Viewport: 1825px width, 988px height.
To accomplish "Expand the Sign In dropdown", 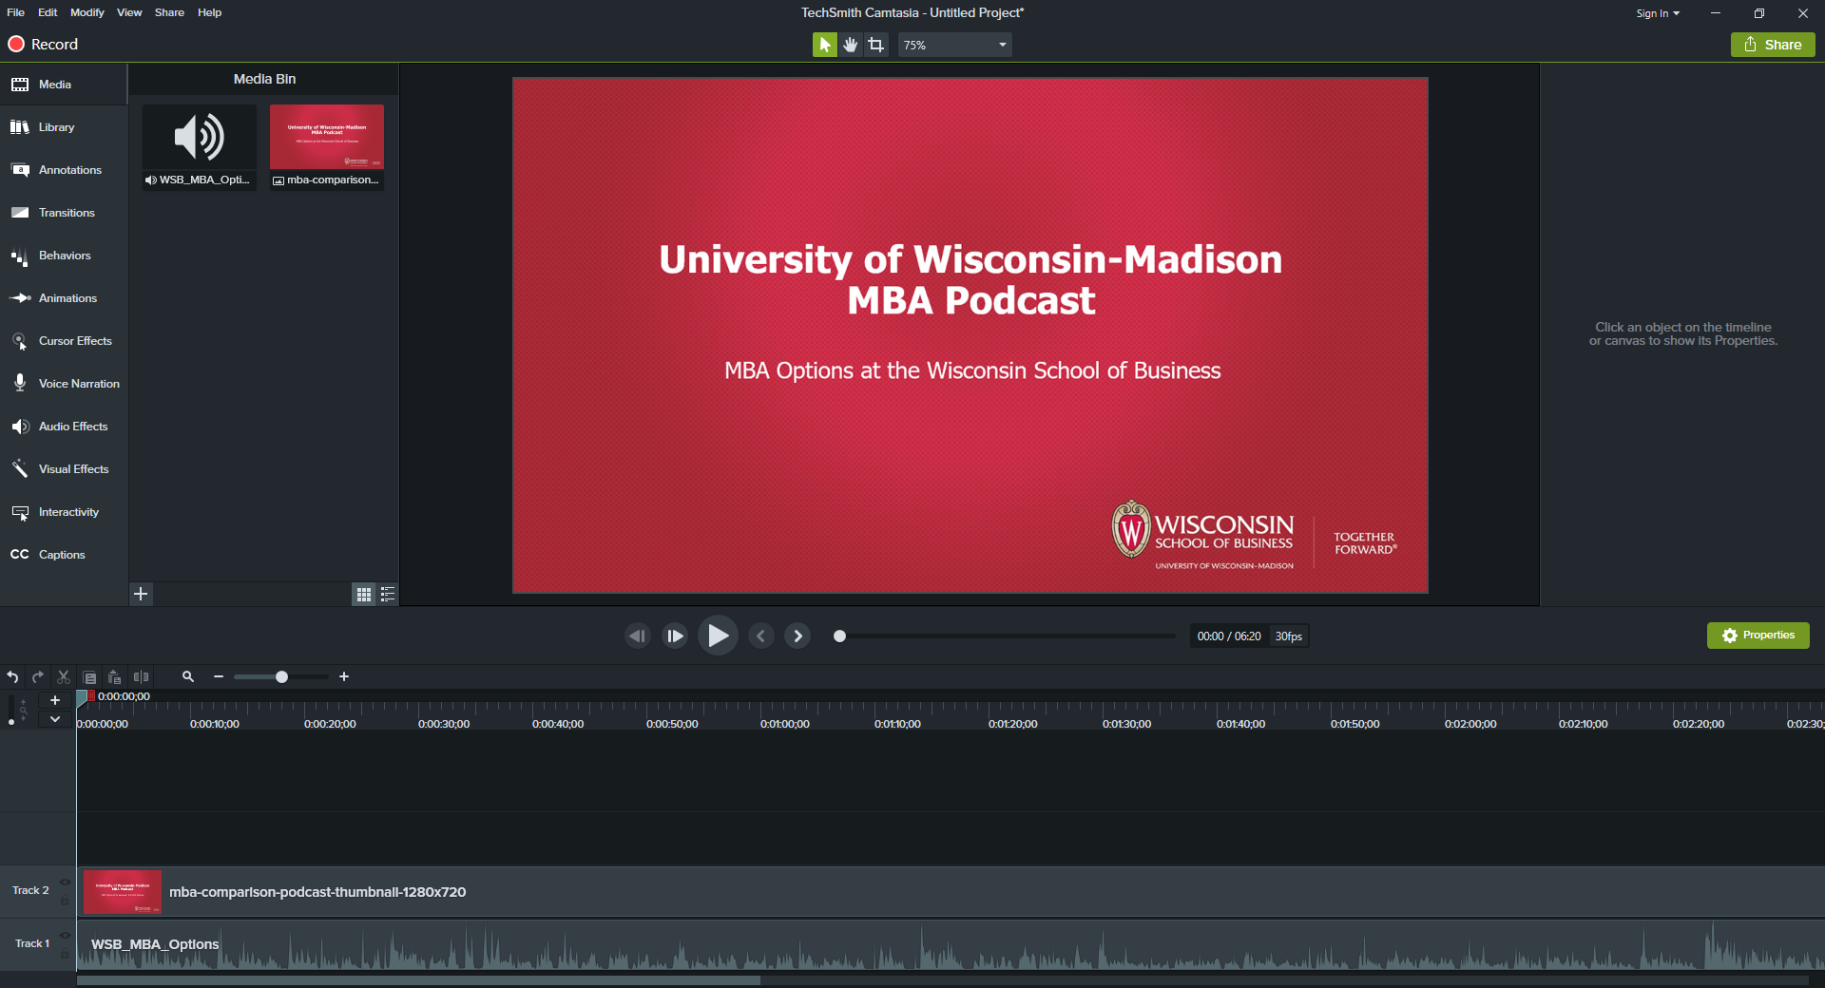I will (1657, 13).
